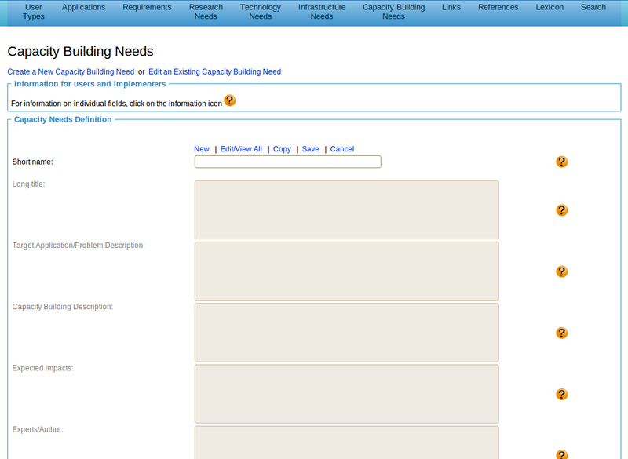
Task: Click the help icon beside Long title
Action: [561, 210]
